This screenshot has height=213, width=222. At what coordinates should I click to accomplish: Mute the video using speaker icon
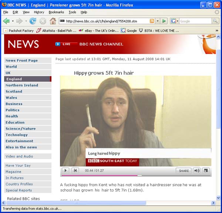click(x=197, y=171)
